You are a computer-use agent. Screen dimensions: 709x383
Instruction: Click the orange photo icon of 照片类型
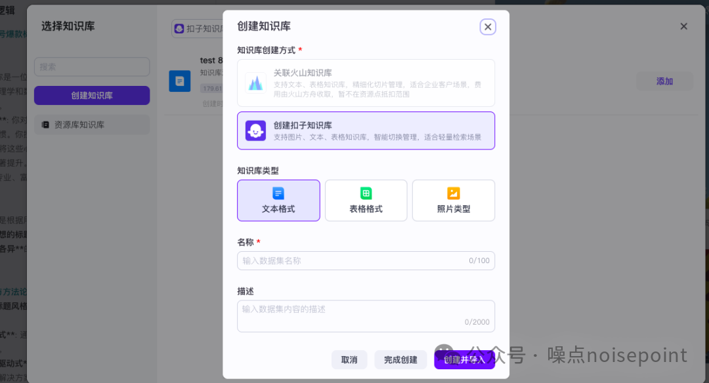coord(453,193)
